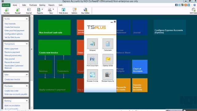The image size is (197, 111).
Task: Switch to the Sales menu tab
Action: point(24,5)
